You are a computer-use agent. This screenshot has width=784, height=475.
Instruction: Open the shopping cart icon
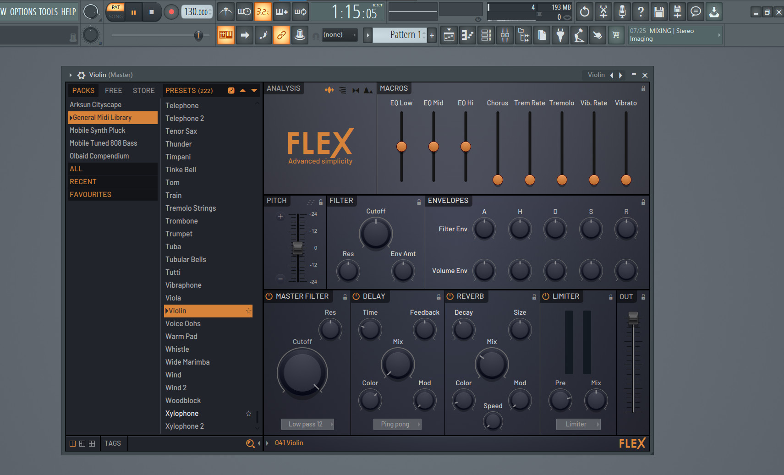coord(616,35)
